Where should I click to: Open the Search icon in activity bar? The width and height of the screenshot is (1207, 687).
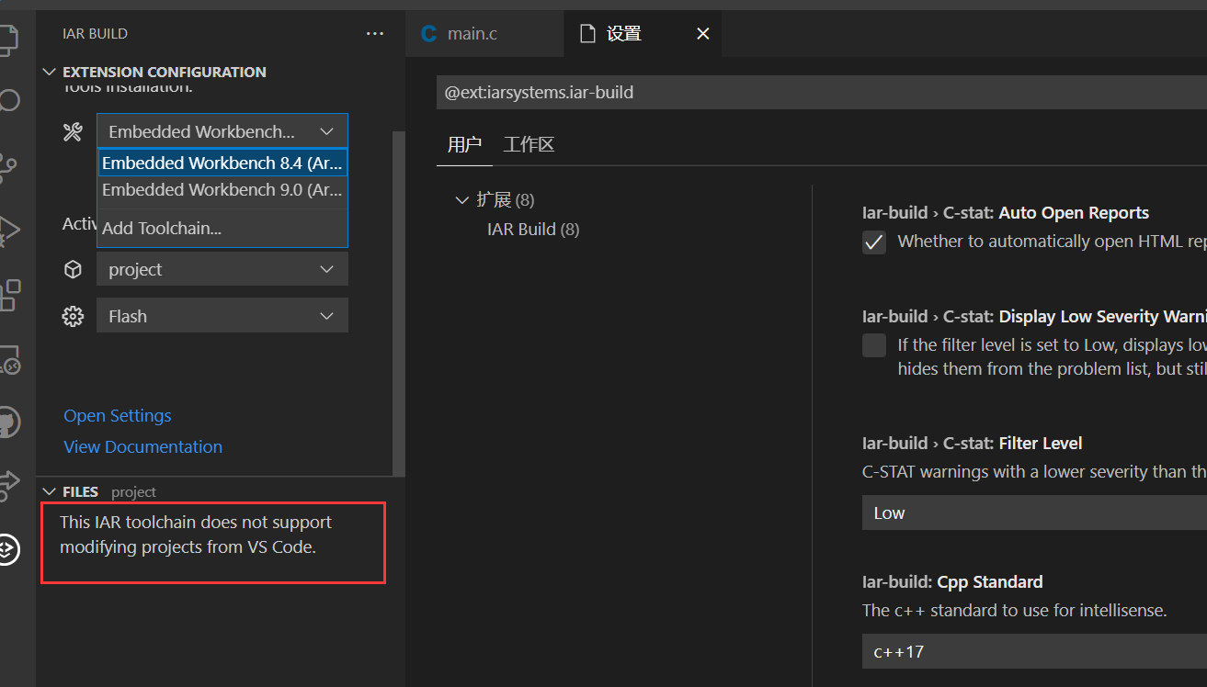[7, 100]
